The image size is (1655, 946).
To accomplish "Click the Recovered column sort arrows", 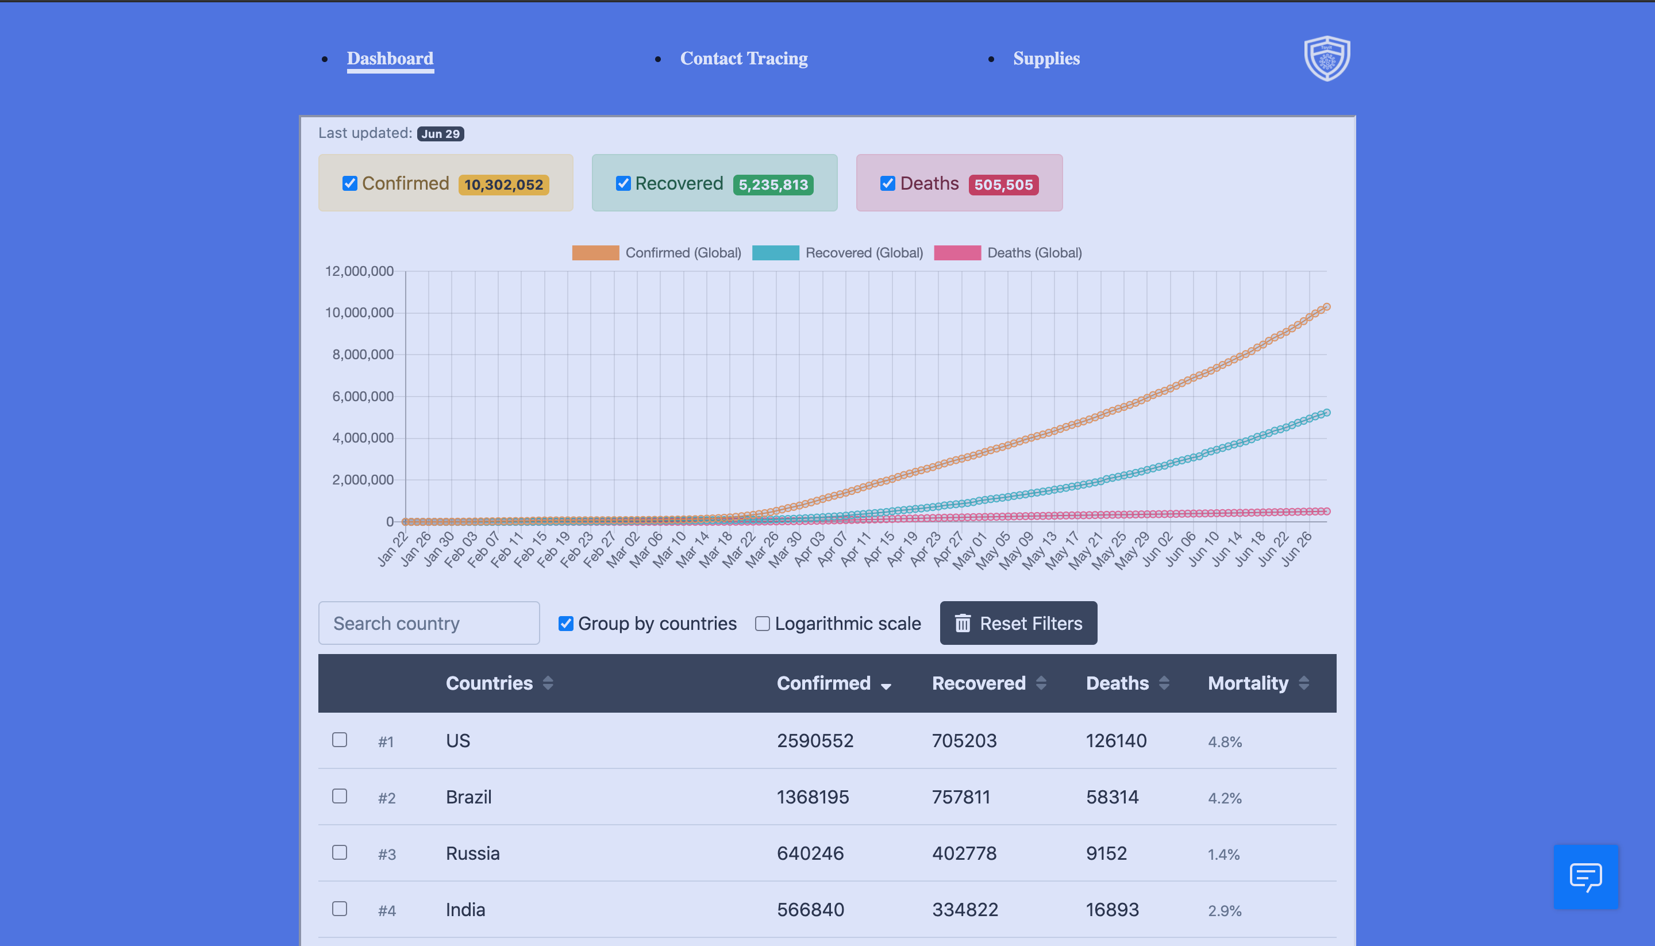I will tap(1041, 683).
